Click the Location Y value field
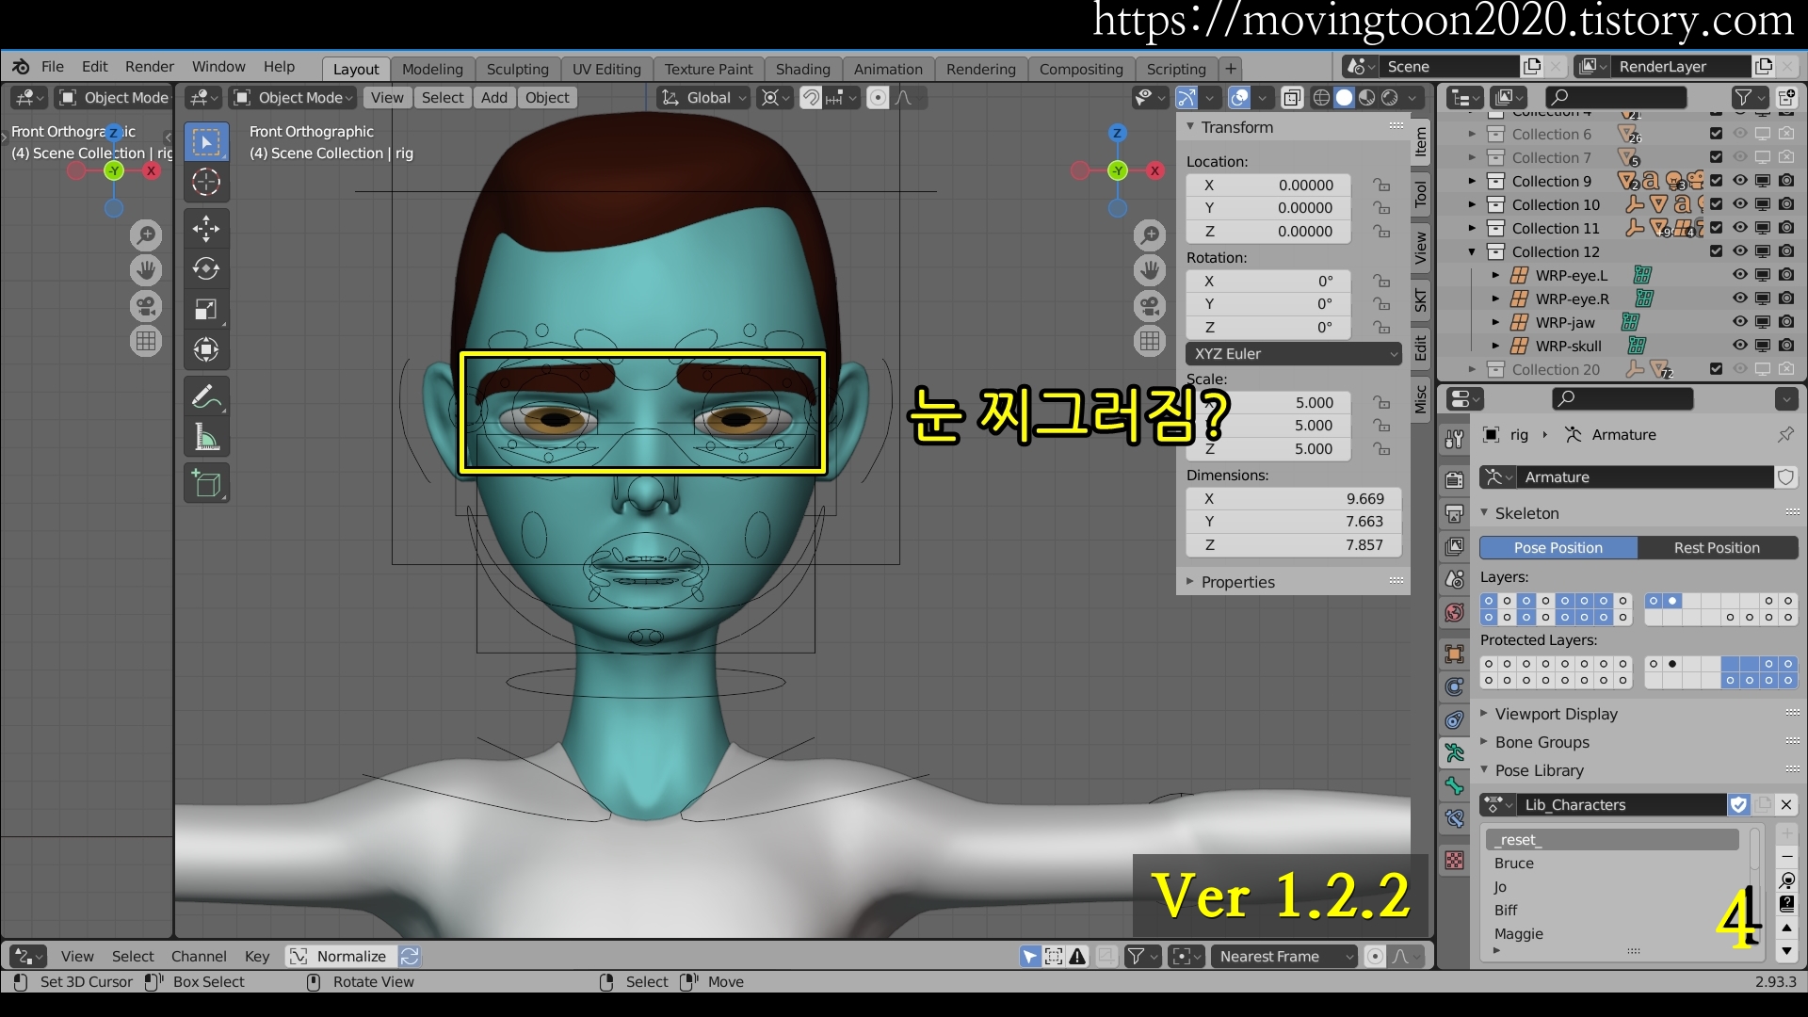The width and height of the screenshot is (1808, 1017). tap(1268, 208)
